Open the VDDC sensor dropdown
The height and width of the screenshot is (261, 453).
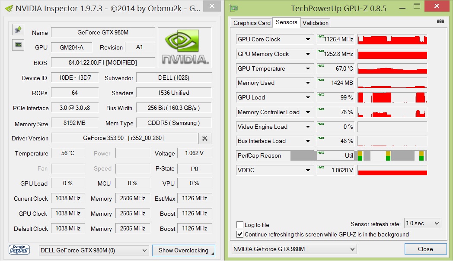click(x=308, y=171)
